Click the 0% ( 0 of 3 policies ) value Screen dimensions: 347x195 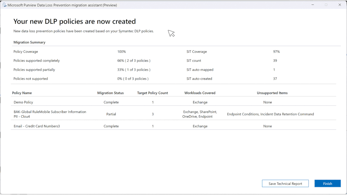(133, 79)
